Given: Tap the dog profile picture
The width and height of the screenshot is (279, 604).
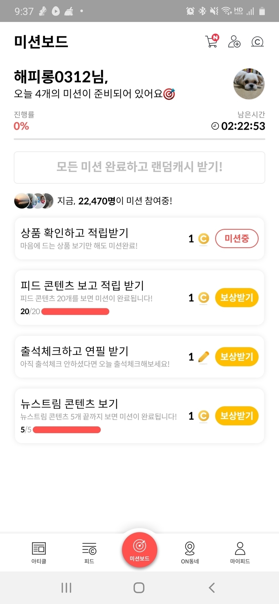Looking at the screenshot, I should (x=249, y=84).
